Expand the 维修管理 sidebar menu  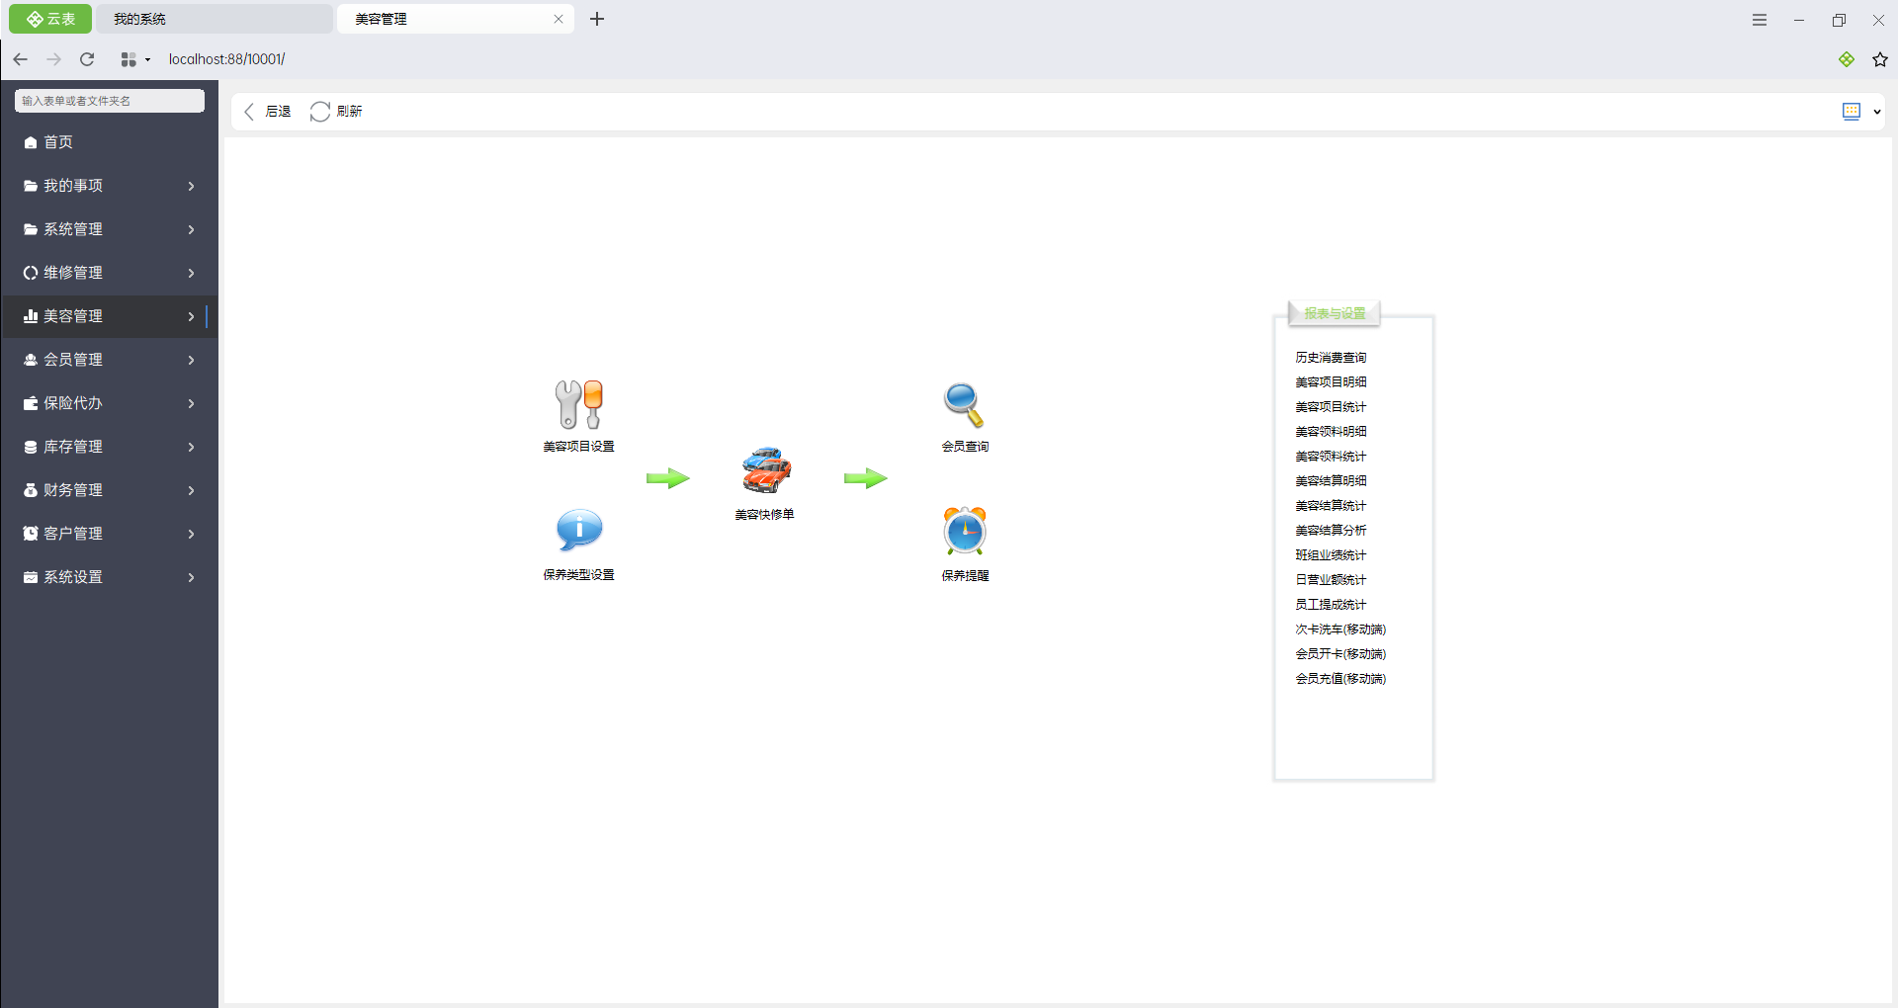click(109, 273)
